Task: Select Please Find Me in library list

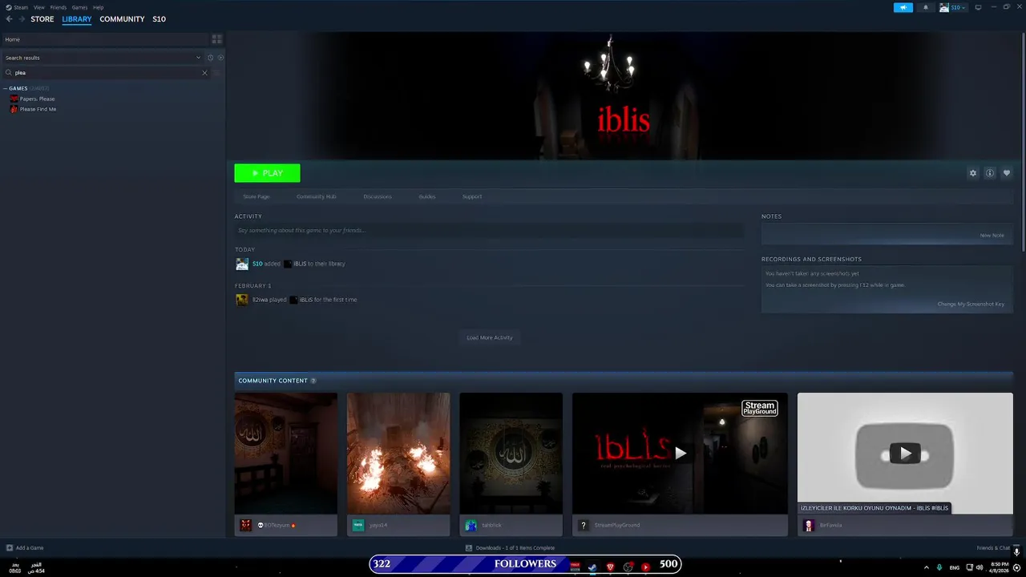Action: pos(38,109)
